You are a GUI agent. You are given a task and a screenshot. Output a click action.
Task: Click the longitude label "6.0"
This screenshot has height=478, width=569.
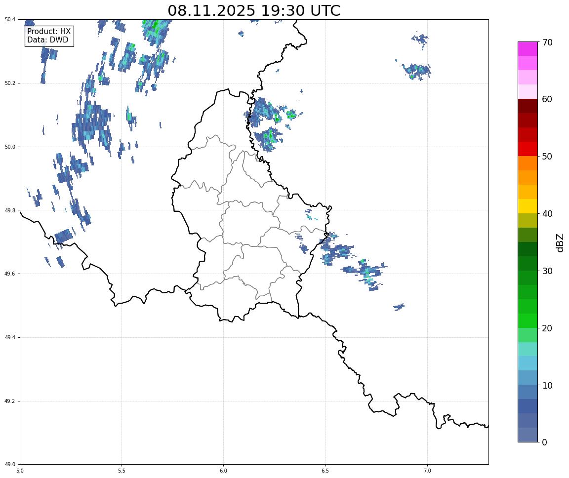tap(224, 471)
